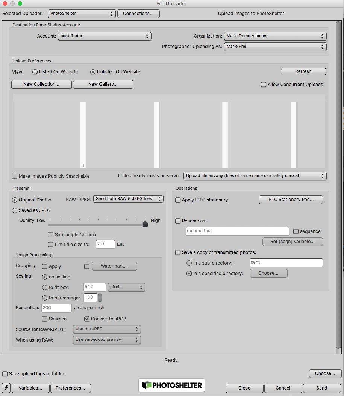The width and height of the screenshot is (344, 396).
Task: Enable Allow Concurrent Uploads
Action: tap(264, 85)
